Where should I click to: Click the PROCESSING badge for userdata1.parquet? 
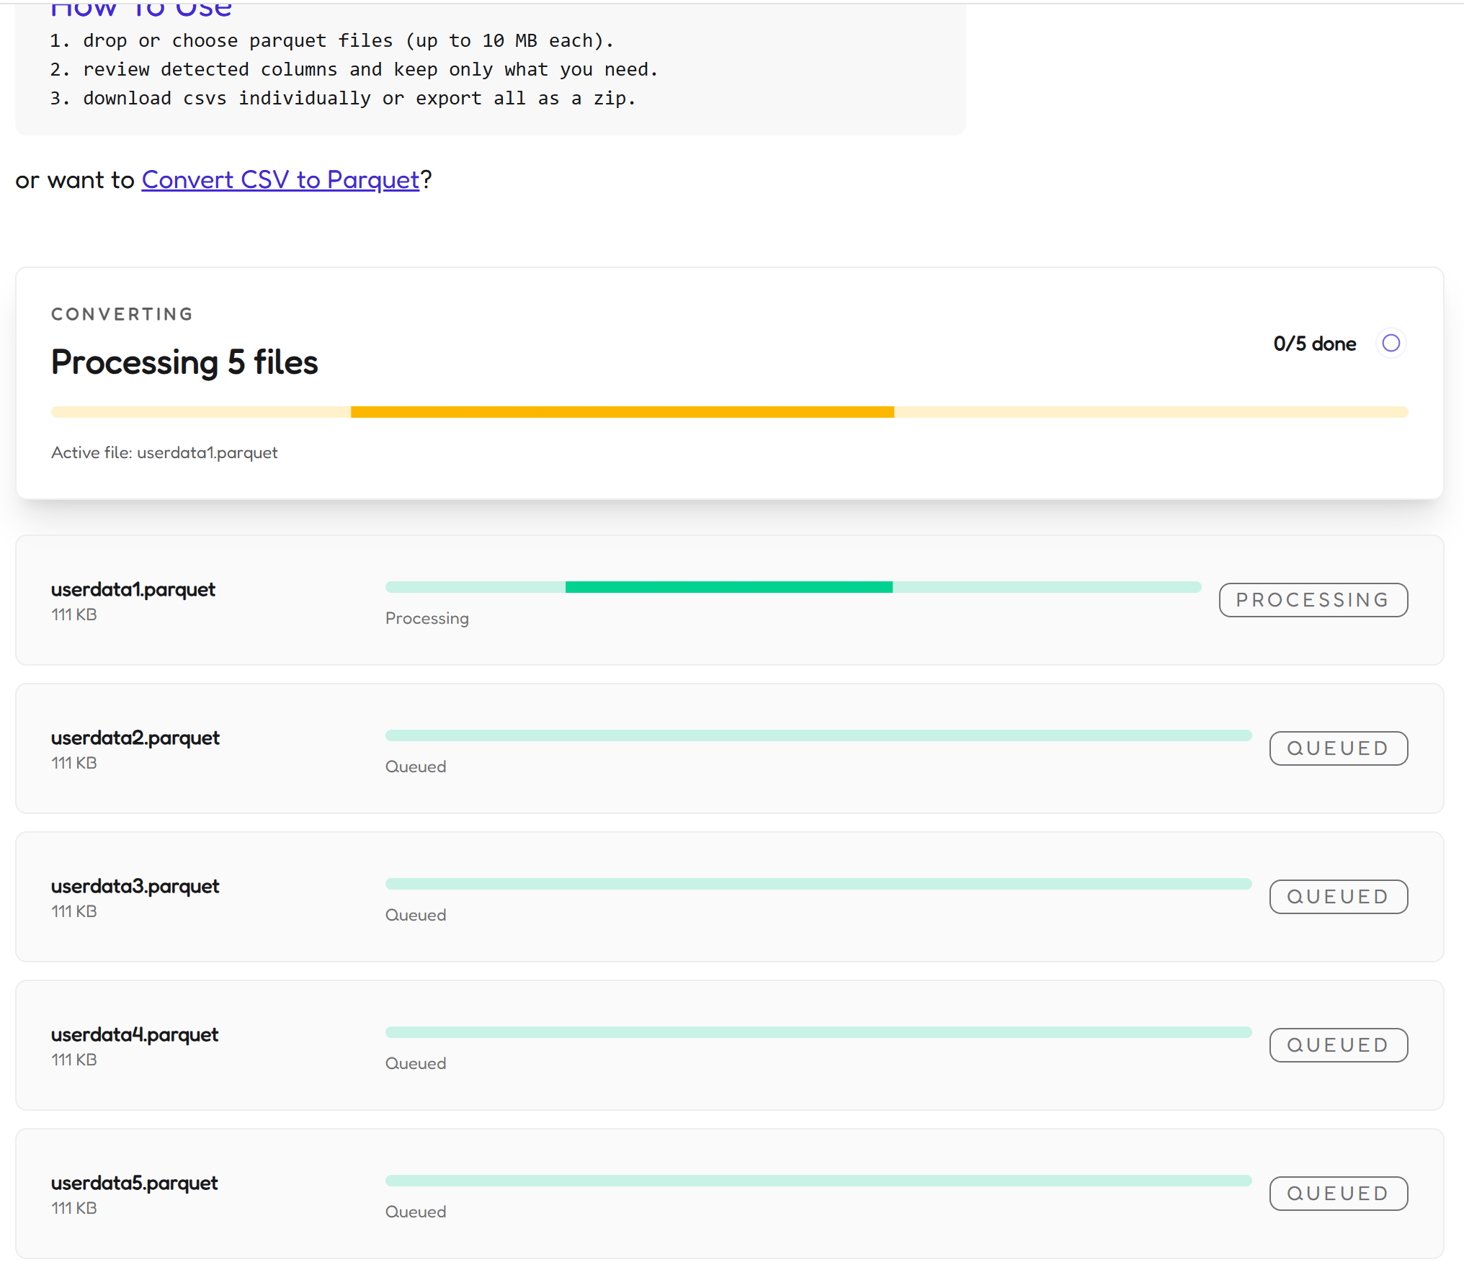tap(1313, 600)
